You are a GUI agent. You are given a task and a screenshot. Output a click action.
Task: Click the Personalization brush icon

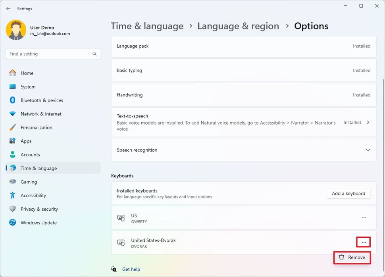(12, 127)
